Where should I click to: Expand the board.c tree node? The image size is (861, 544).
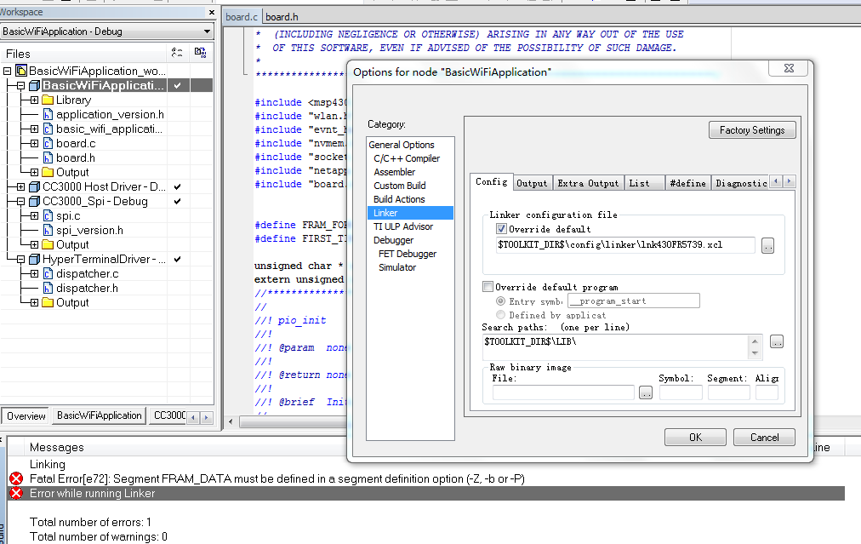(x=34, y=143)
